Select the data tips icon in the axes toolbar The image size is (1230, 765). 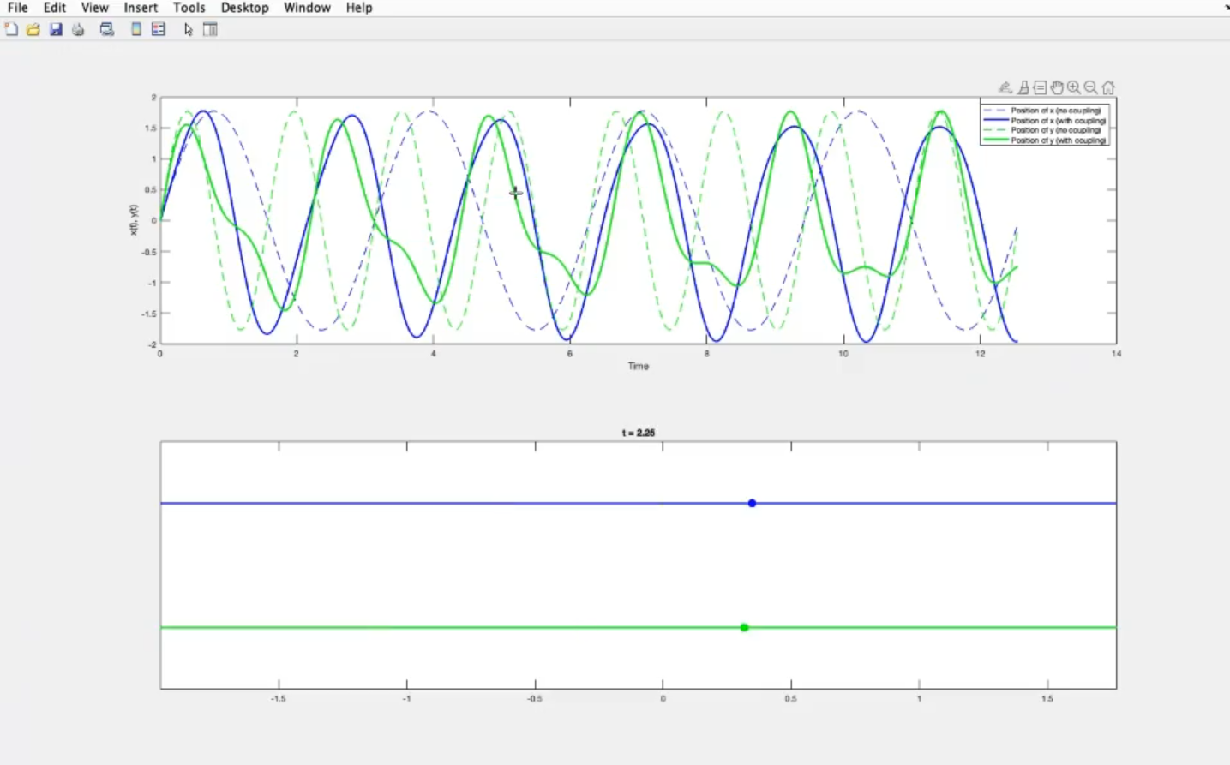pyautogui.click(x=1040, y=87)
